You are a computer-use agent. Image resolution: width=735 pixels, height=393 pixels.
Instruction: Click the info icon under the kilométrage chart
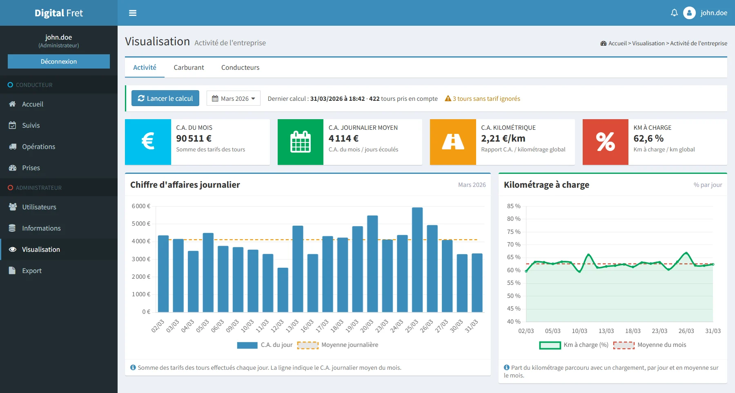tap(507, 367)
